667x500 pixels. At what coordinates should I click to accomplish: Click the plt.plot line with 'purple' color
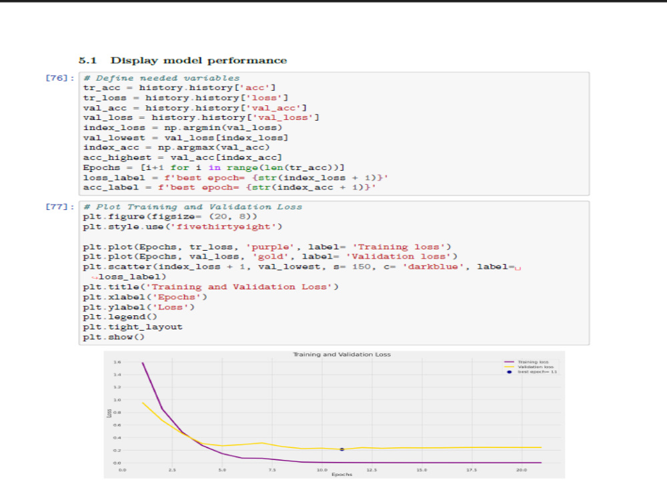[267, 247]
